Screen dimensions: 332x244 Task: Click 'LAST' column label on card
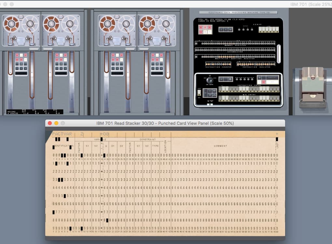[277, 145]
